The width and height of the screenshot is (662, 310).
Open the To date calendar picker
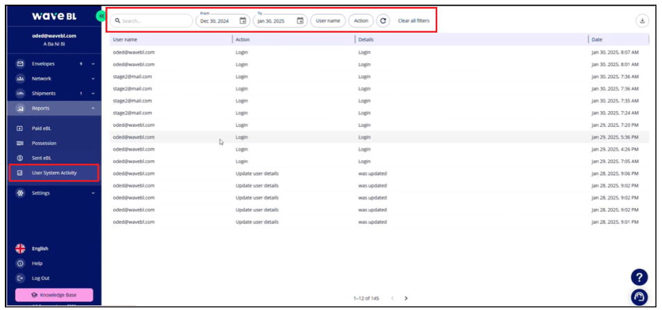(300, 21)
